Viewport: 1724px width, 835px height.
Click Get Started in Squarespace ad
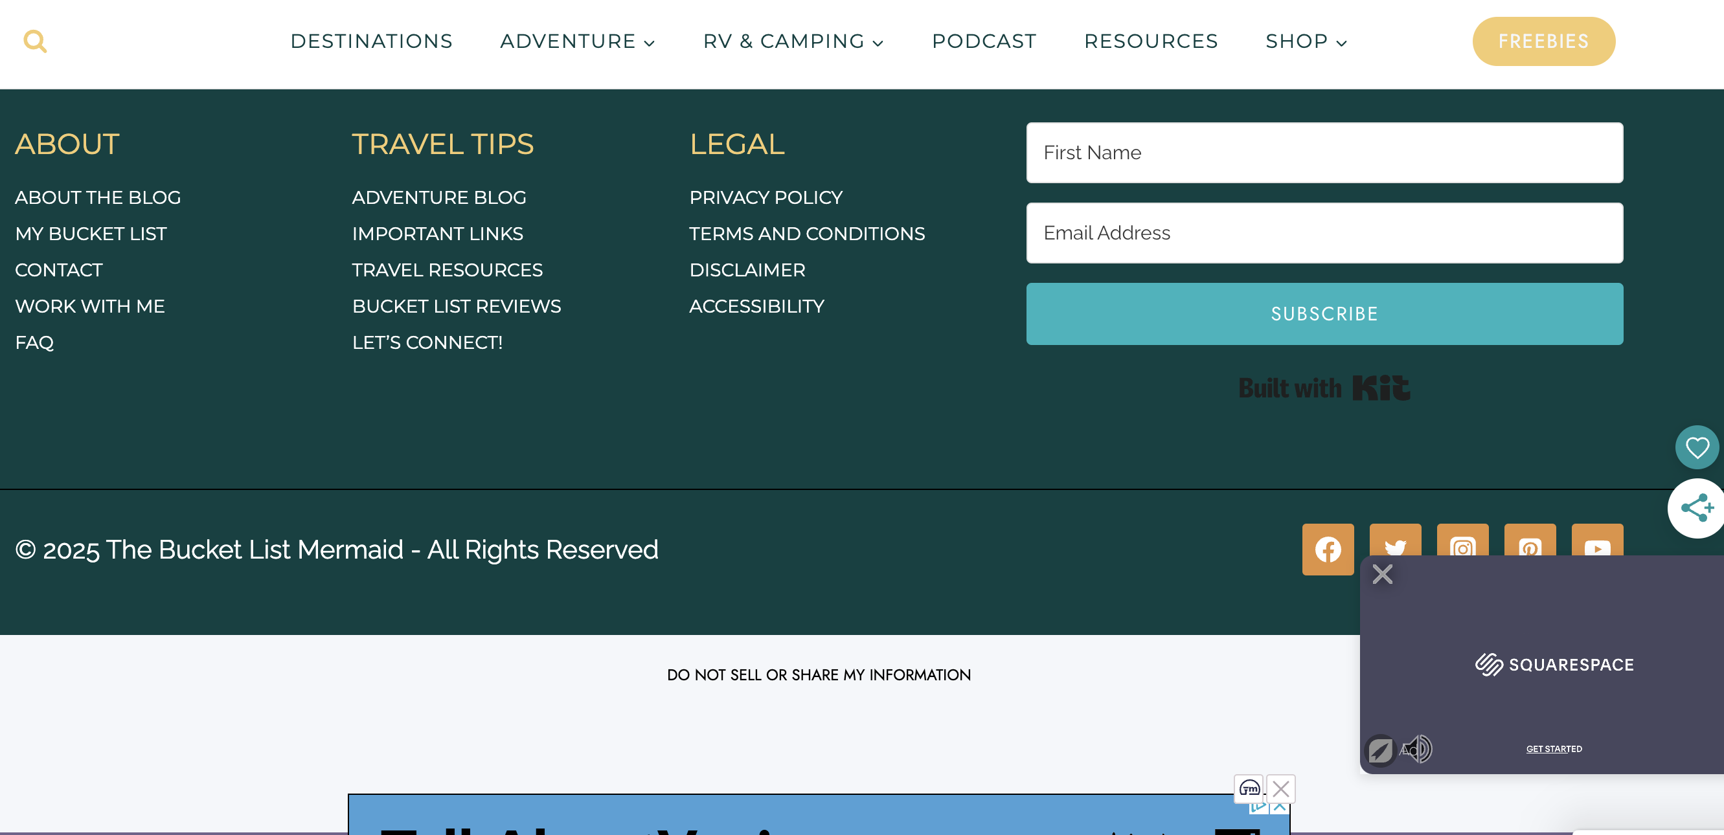tap(1553, 749)
